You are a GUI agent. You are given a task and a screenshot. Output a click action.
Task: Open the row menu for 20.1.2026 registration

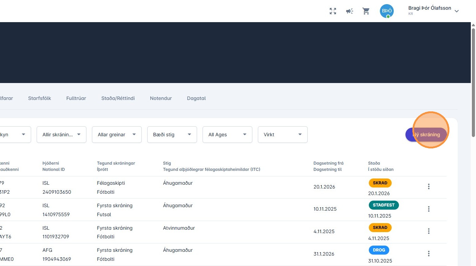pos(429,186)
